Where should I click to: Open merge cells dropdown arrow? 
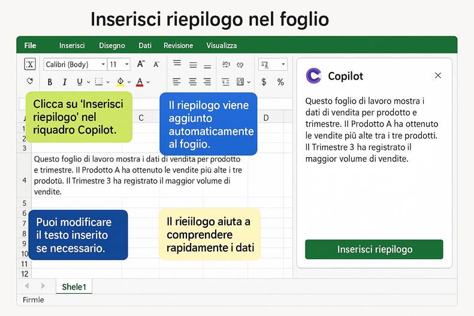(x=249, y=82)
